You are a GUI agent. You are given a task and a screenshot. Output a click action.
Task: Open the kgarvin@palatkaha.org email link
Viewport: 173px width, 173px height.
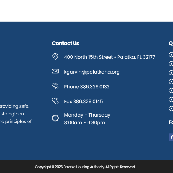[x=92, y=72]
